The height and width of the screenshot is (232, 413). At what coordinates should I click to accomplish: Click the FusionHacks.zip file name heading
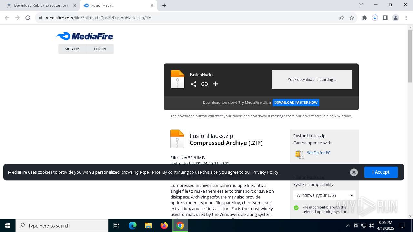click(x=211, y=136)
